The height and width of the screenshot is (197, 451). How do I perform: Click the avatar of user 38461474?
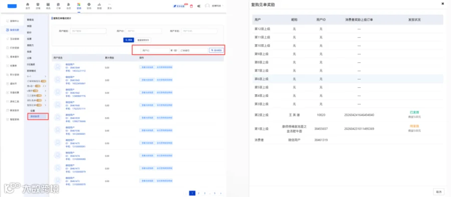click(58, 155)
